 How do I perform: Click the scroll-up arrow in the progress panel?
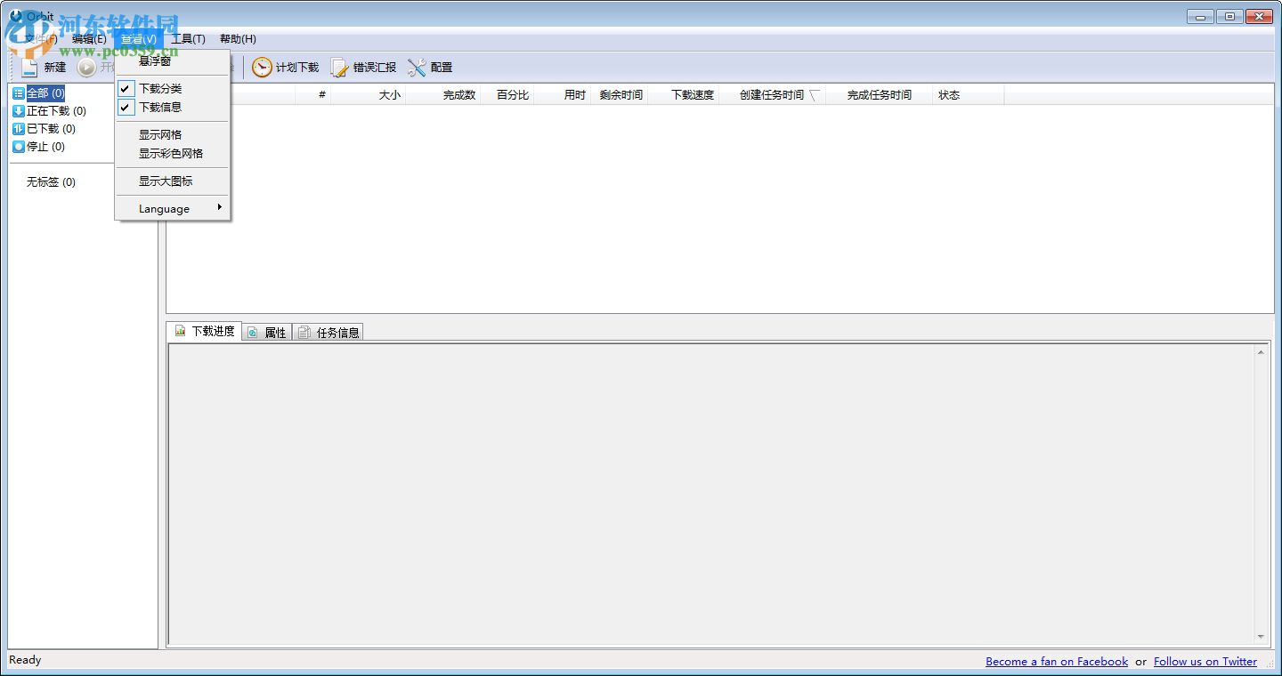(1262, 351)
